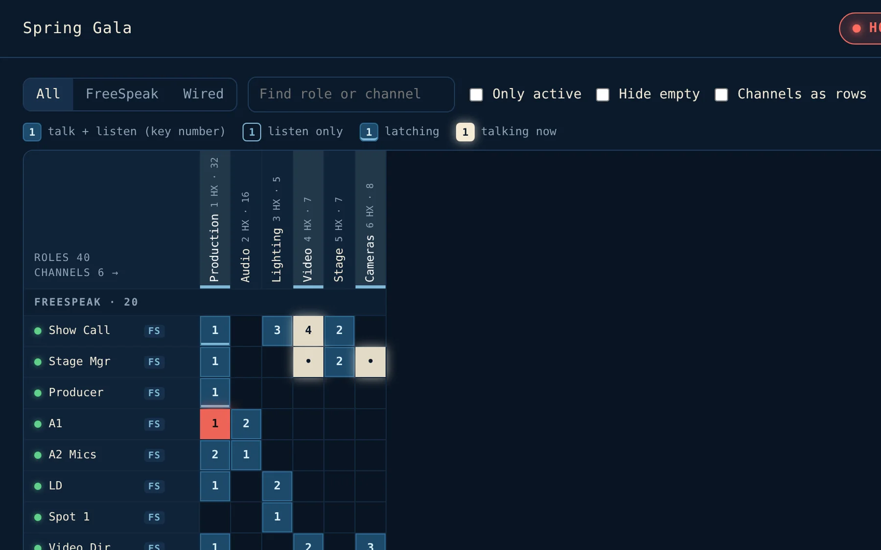
Task: Toggle Stage Mgr key 1 on Production
Action: (215, 362)
